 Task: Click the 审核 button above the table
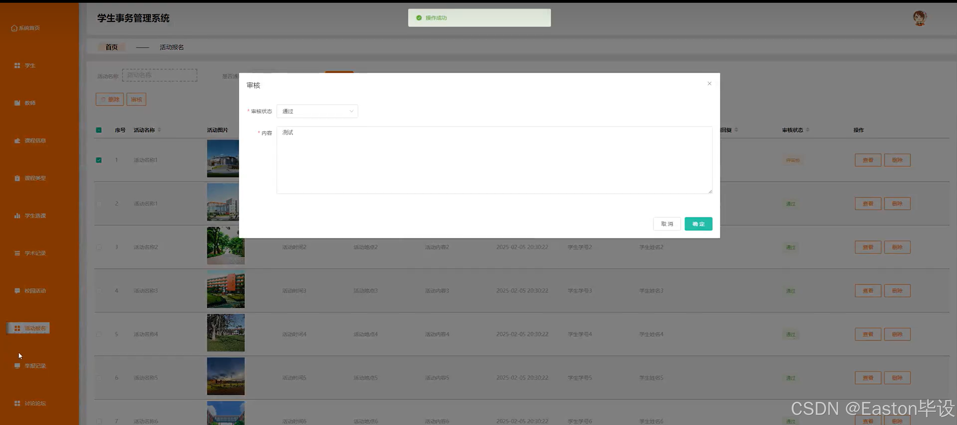(136, 99)
